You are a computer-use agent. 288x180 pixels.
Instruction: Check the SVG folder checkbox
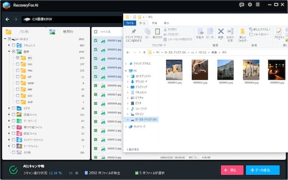[x=18, y=64]
